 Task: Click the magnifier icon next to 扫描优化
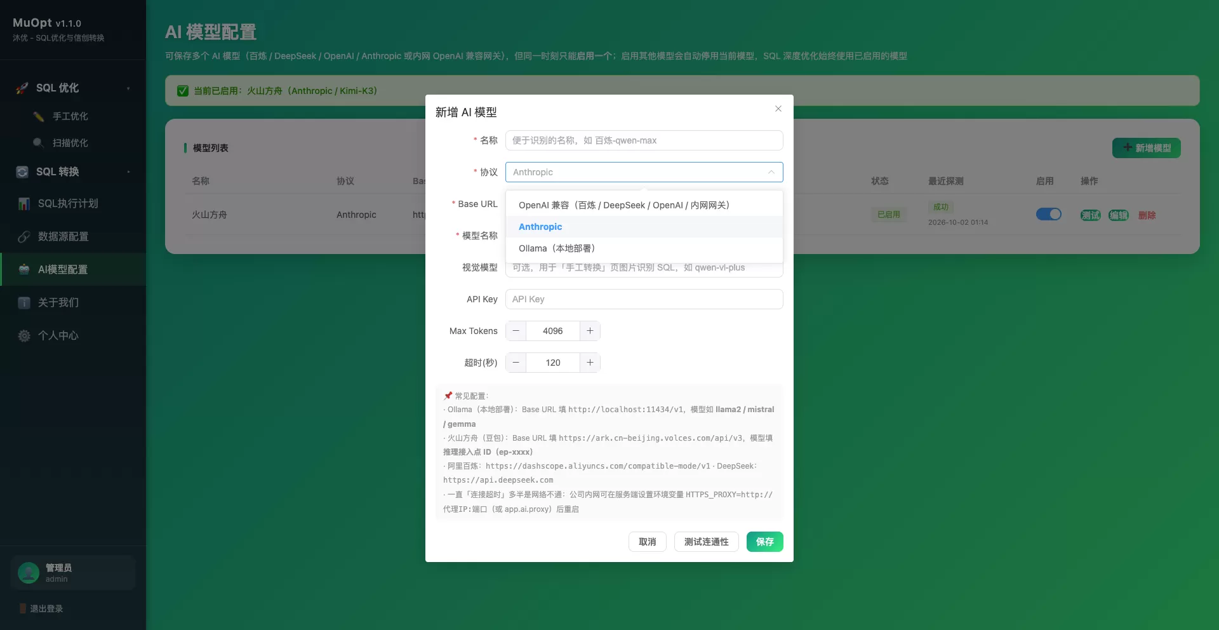(x=39, y=143)
